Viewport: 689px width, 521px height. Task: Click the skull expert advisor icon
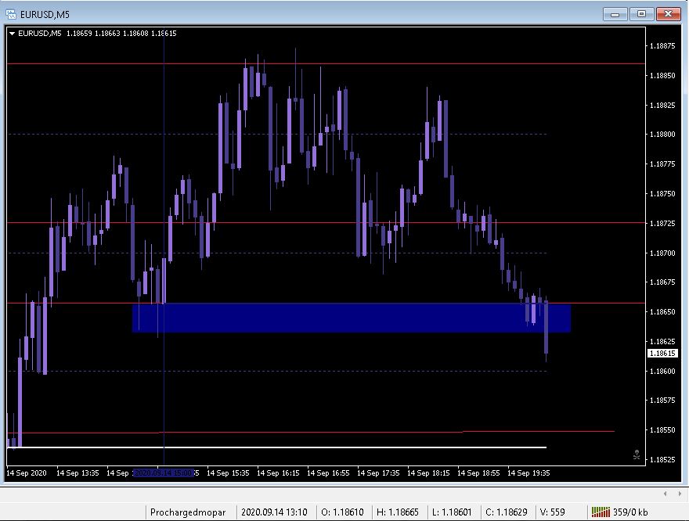[x=637, y=455]
